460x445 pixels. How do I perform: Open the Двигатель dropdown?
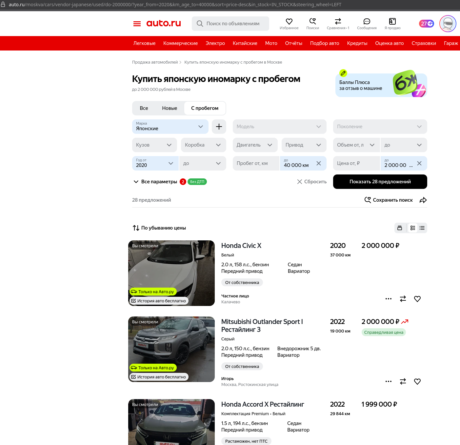tap(255, 145)
